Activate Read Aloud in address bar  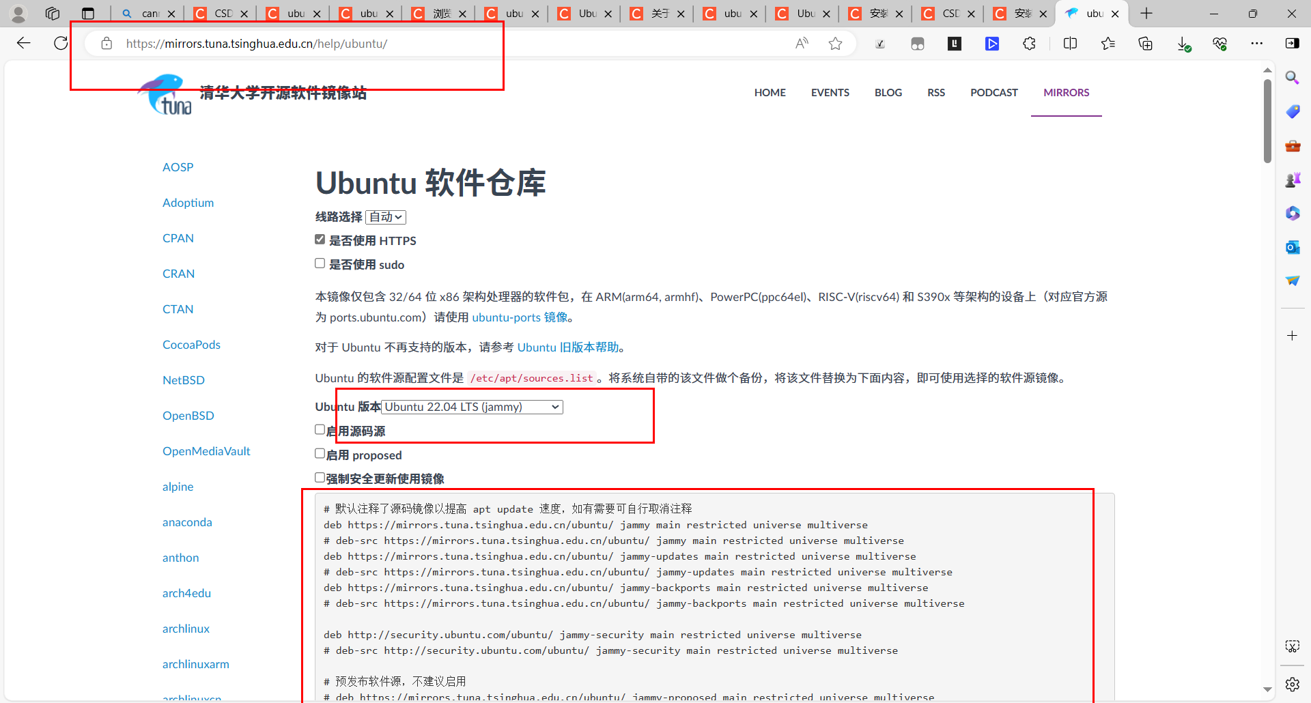(802, 44)
